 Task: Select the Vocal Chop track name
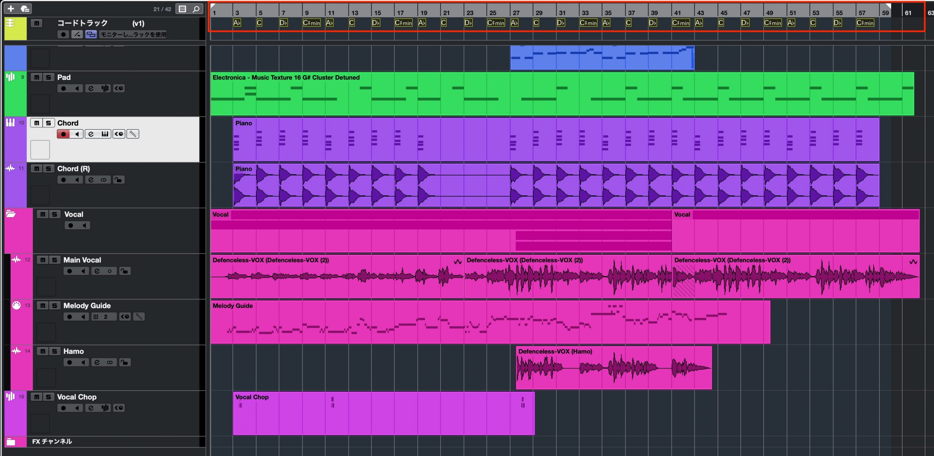[77, 397]
